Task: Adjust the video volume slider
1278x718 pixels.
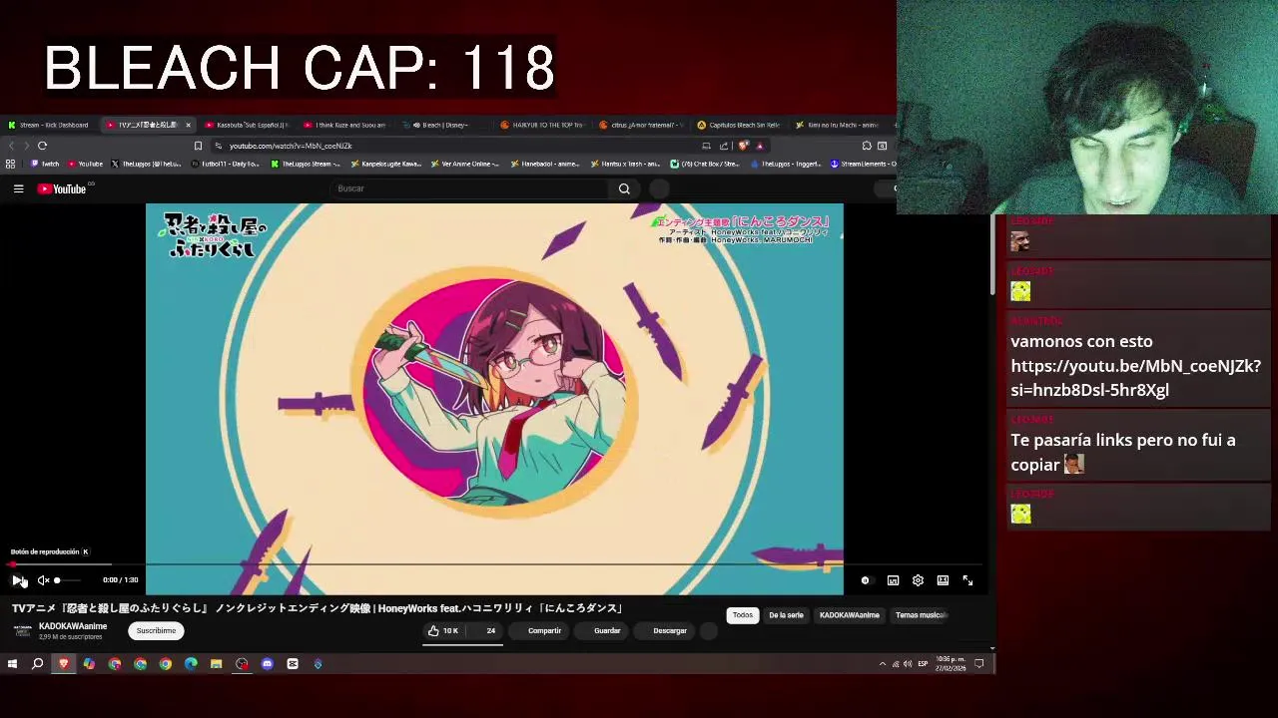Action: click(x=68, y=580)
